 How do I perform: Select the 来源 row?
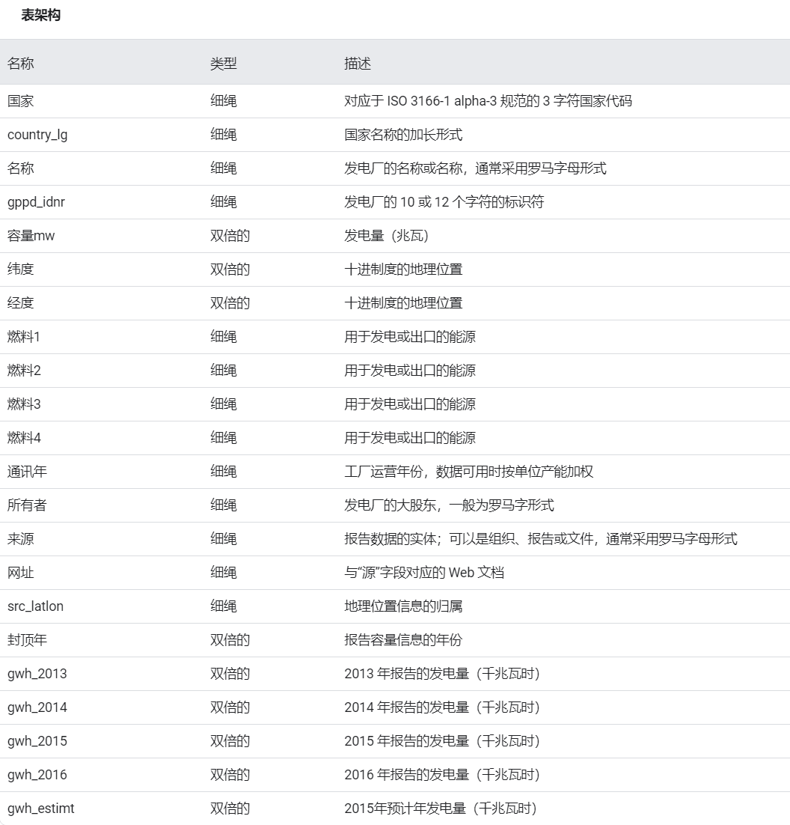point(20,539)
